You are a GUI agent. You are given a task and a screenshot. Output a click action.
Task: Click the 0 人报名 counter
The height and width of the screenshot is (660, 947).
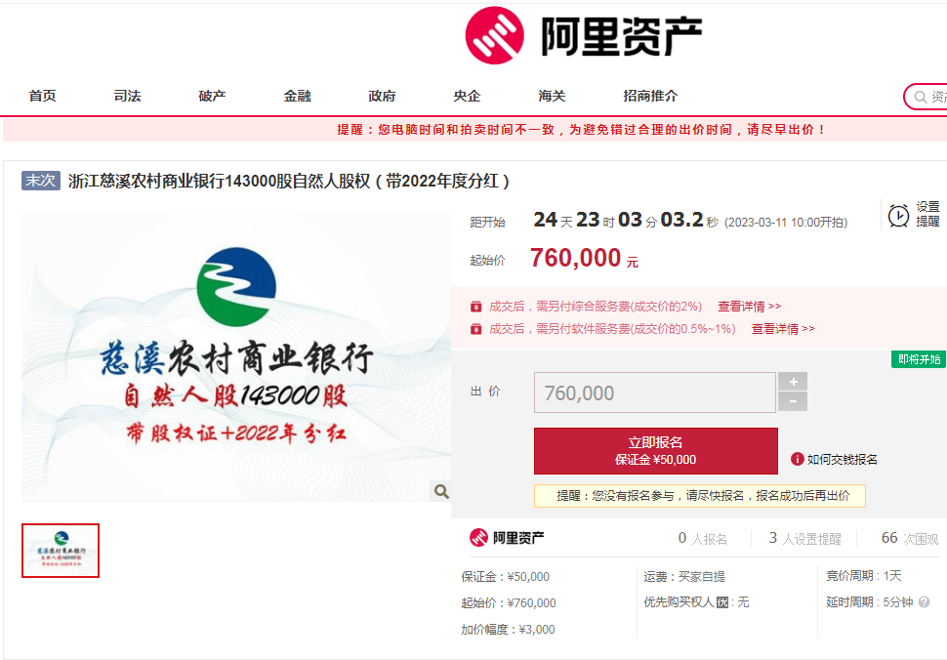702,538
